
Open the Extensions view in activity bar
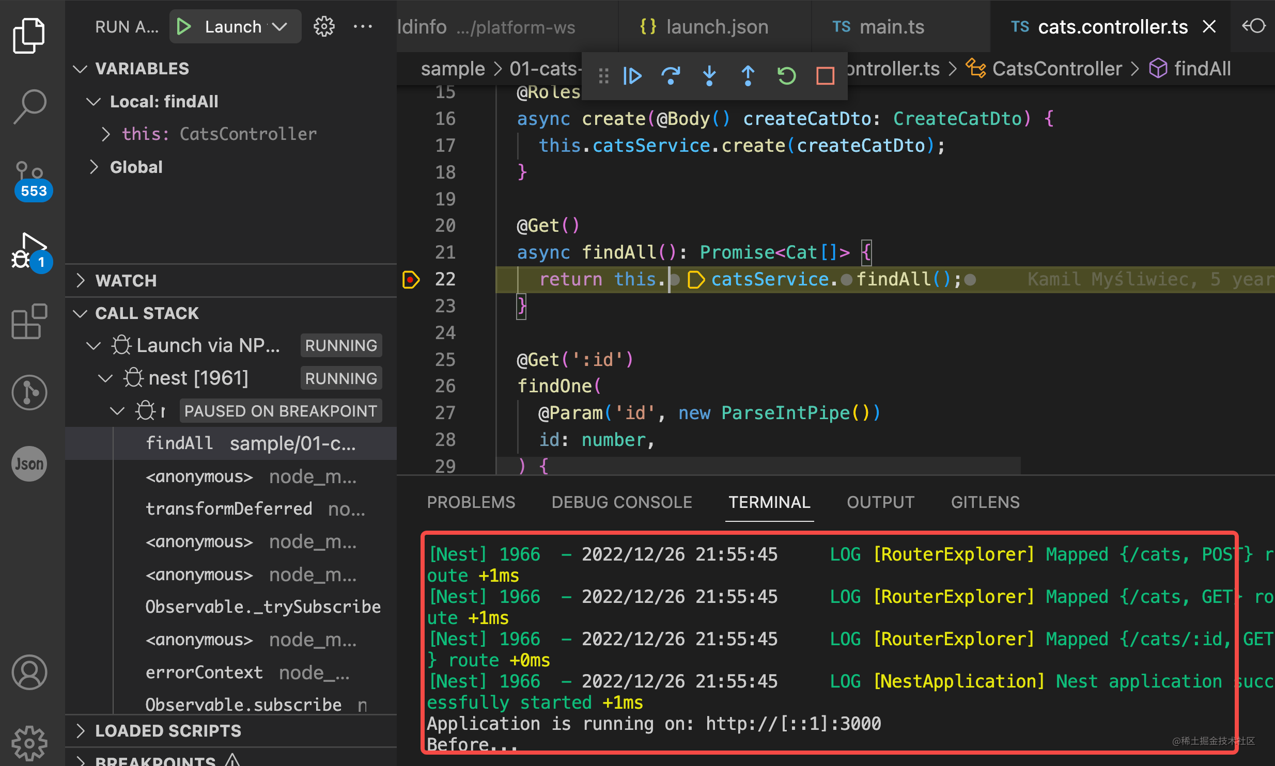pos(29,321)
